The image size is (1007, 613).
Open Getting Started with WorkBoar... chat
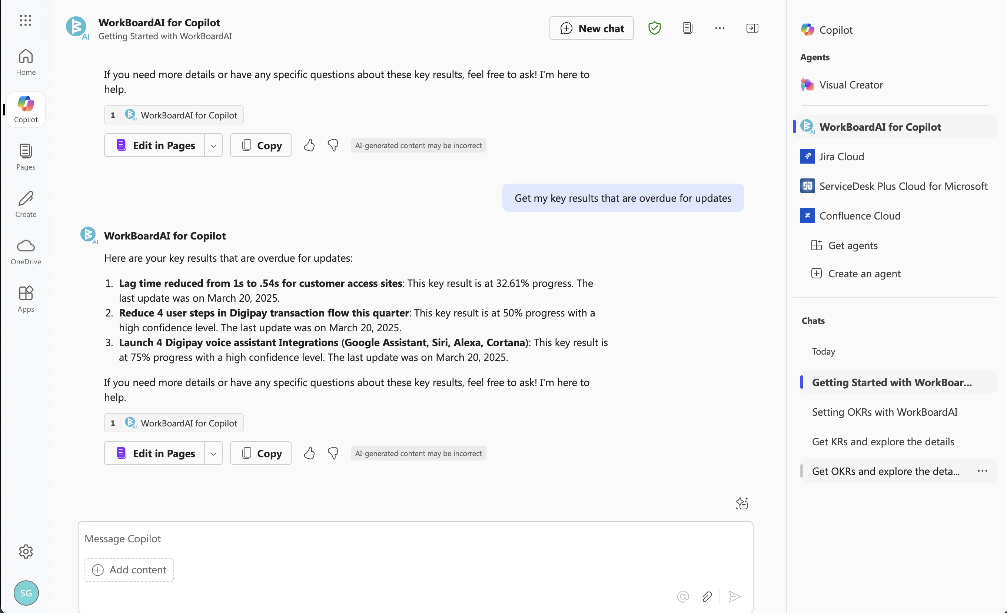tap(898, 382)
